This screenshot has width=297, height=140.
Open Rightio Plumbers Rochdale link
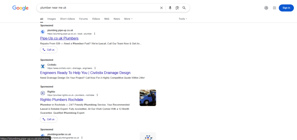(62, 100)
